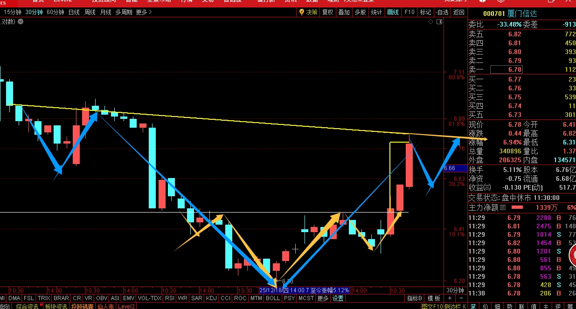Select the ROC indicator
This screenshot has width=576, height=309.
pyautogui.click(x=240, y=298)
